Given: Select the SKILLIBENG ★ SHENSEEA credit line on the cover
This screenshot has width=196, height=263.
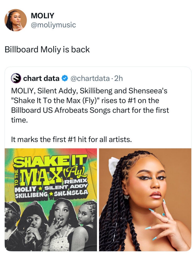Looking at the screenshot, I should 51,193.
